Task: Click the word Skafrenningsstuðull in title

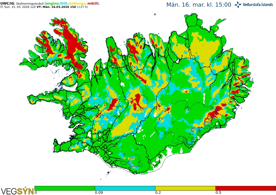Action: 30,4
